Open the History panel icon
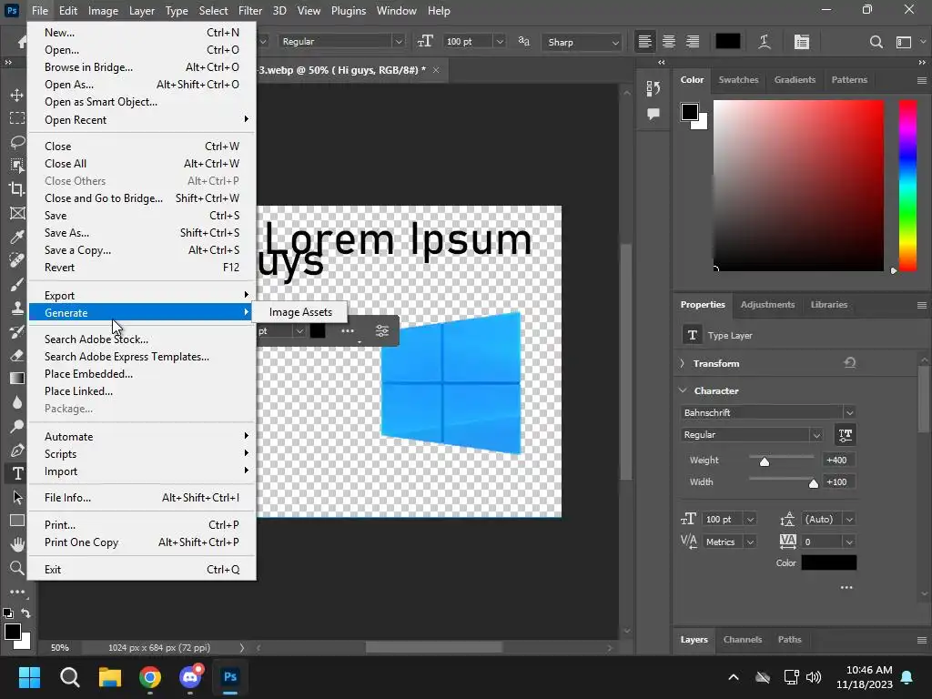The height and width of the screenshot is (699, 932). pos(653,88)
